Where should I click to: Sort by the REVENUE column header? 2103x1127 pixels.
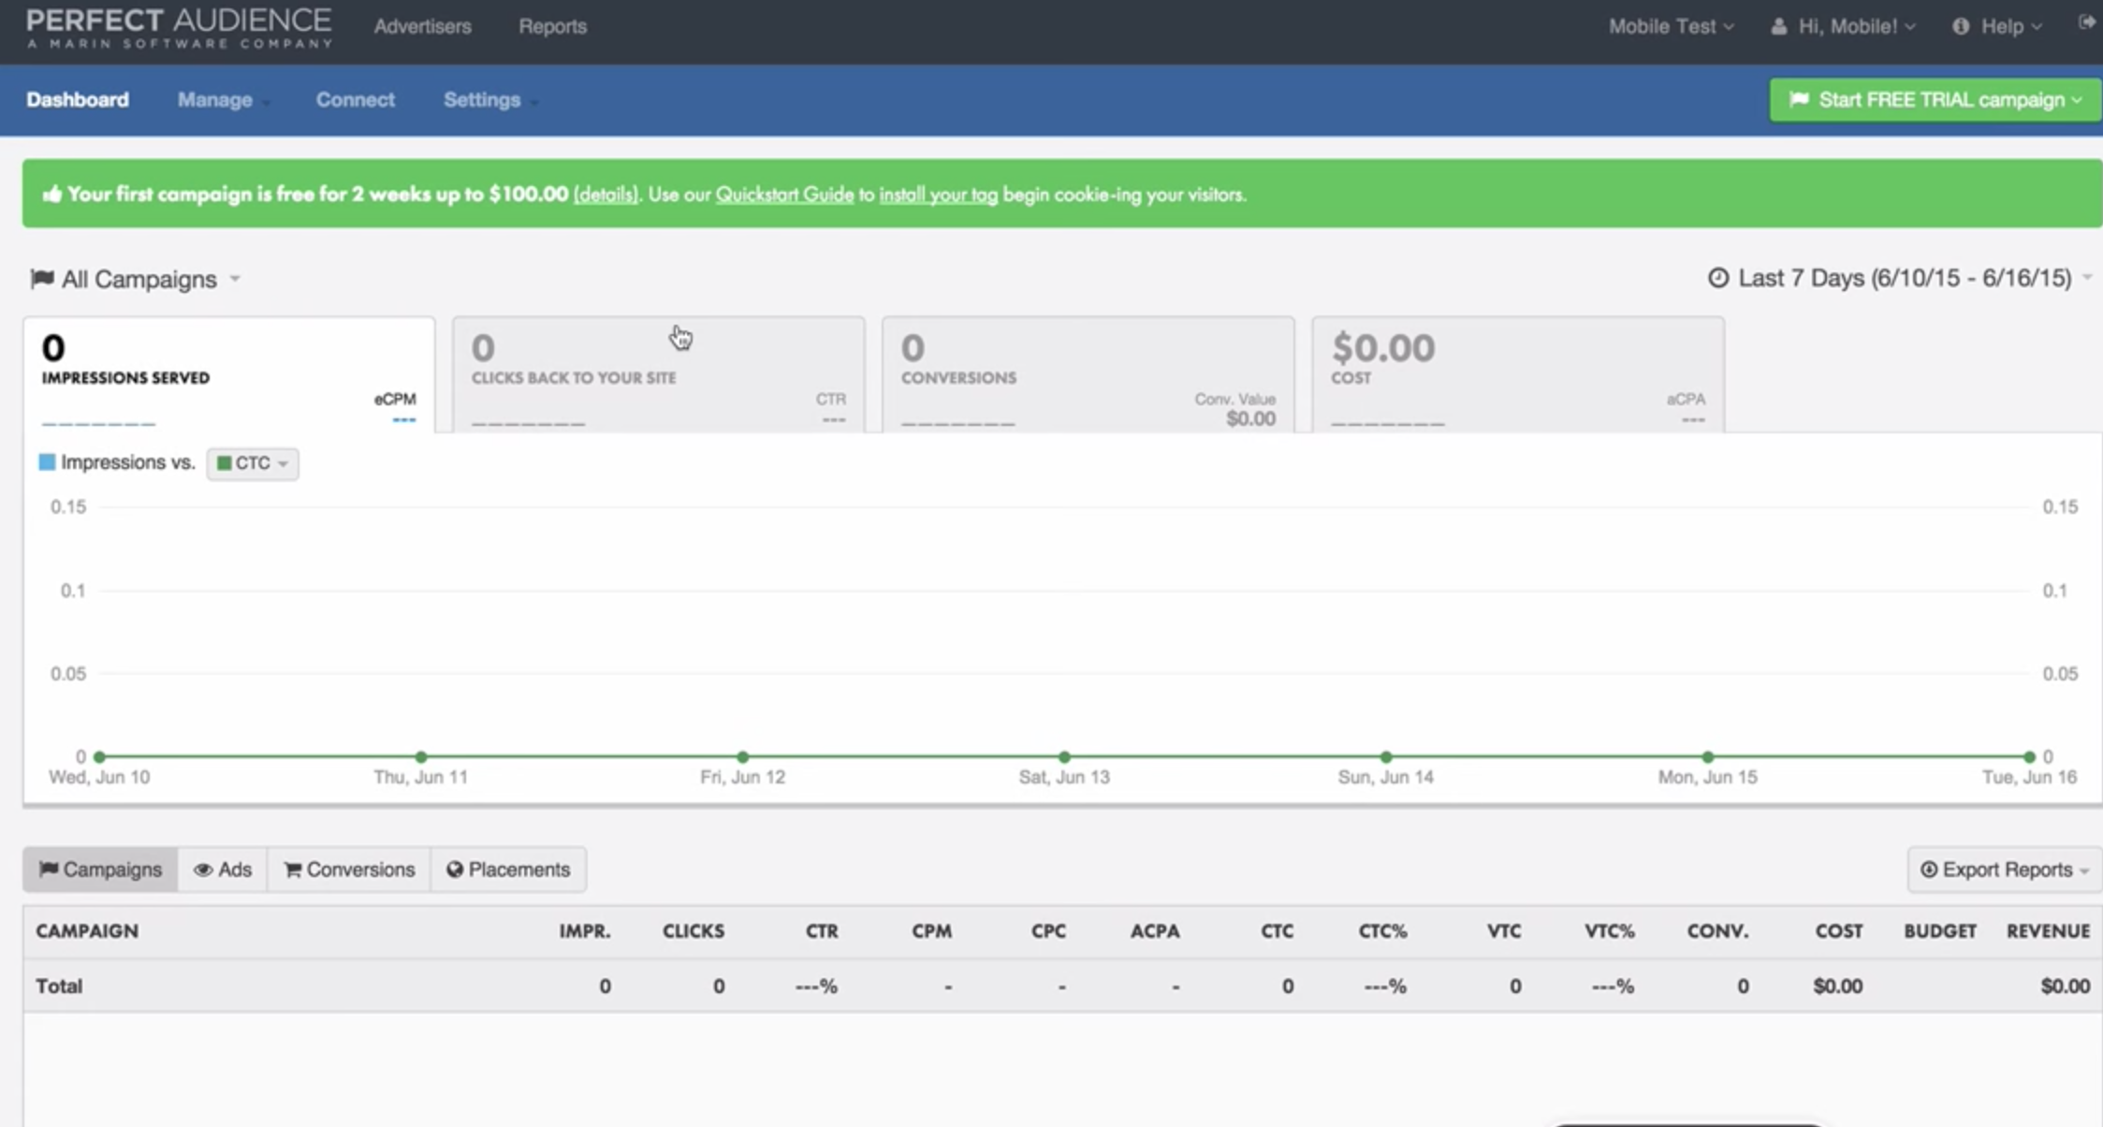point(2048,931)
